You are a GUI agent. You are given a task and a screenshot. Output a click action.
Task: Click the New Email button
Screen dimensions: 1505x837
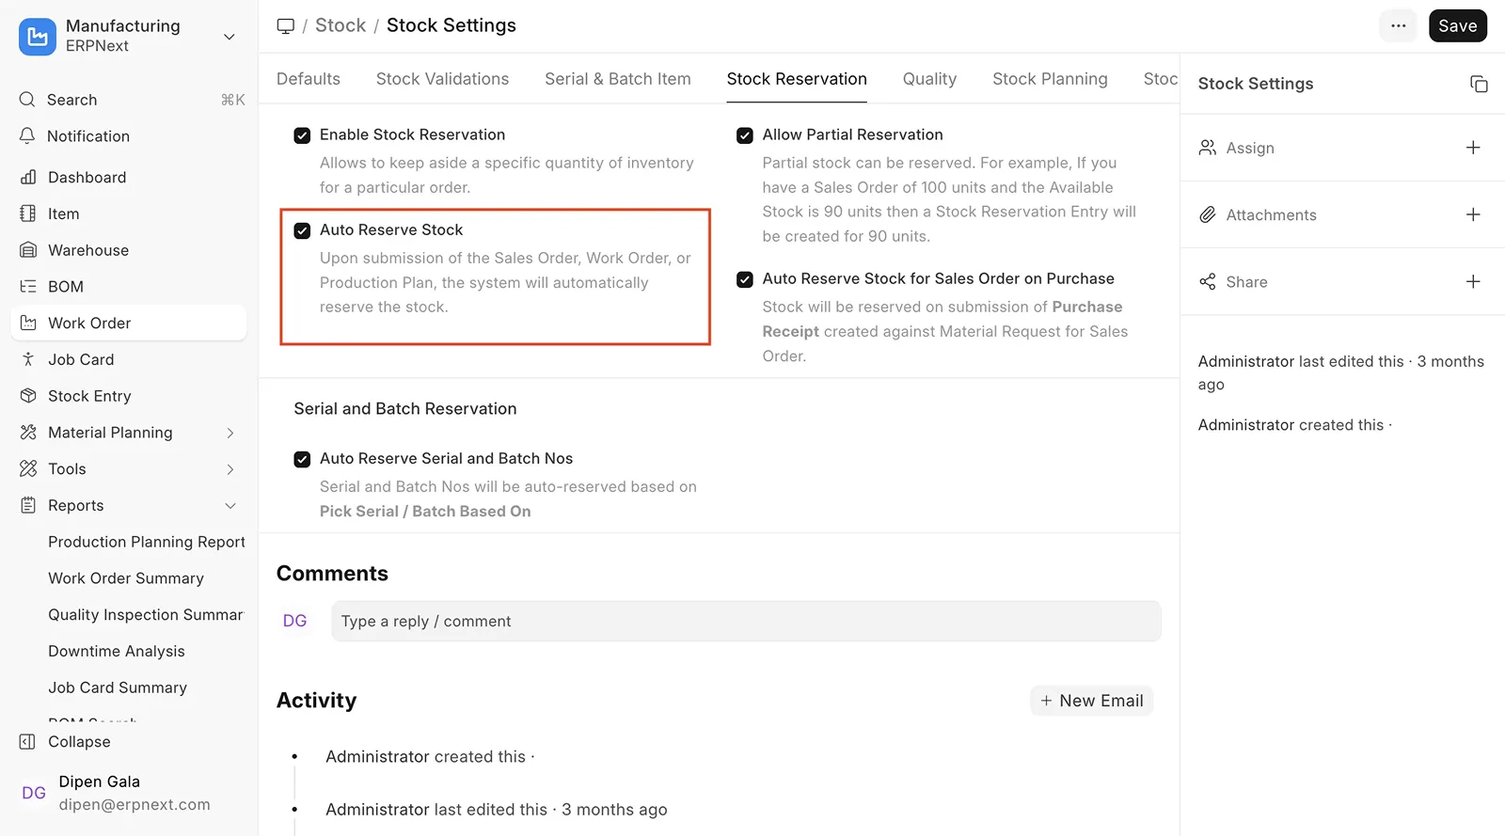click(x=1091, y=701)
